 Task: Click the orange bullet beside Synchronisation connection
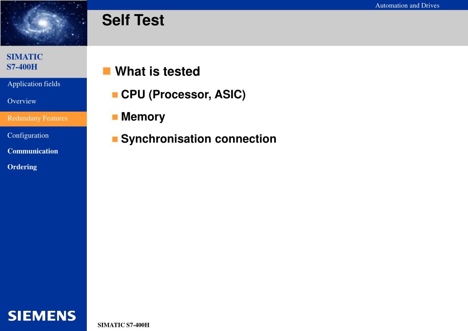(115, 139)
